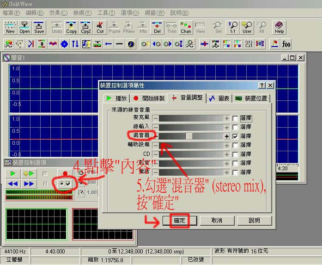Image resolution: width=322 pixels, height=265 pixels.
Task: Switch to the 開始錄製 tab
Action: 149,98
